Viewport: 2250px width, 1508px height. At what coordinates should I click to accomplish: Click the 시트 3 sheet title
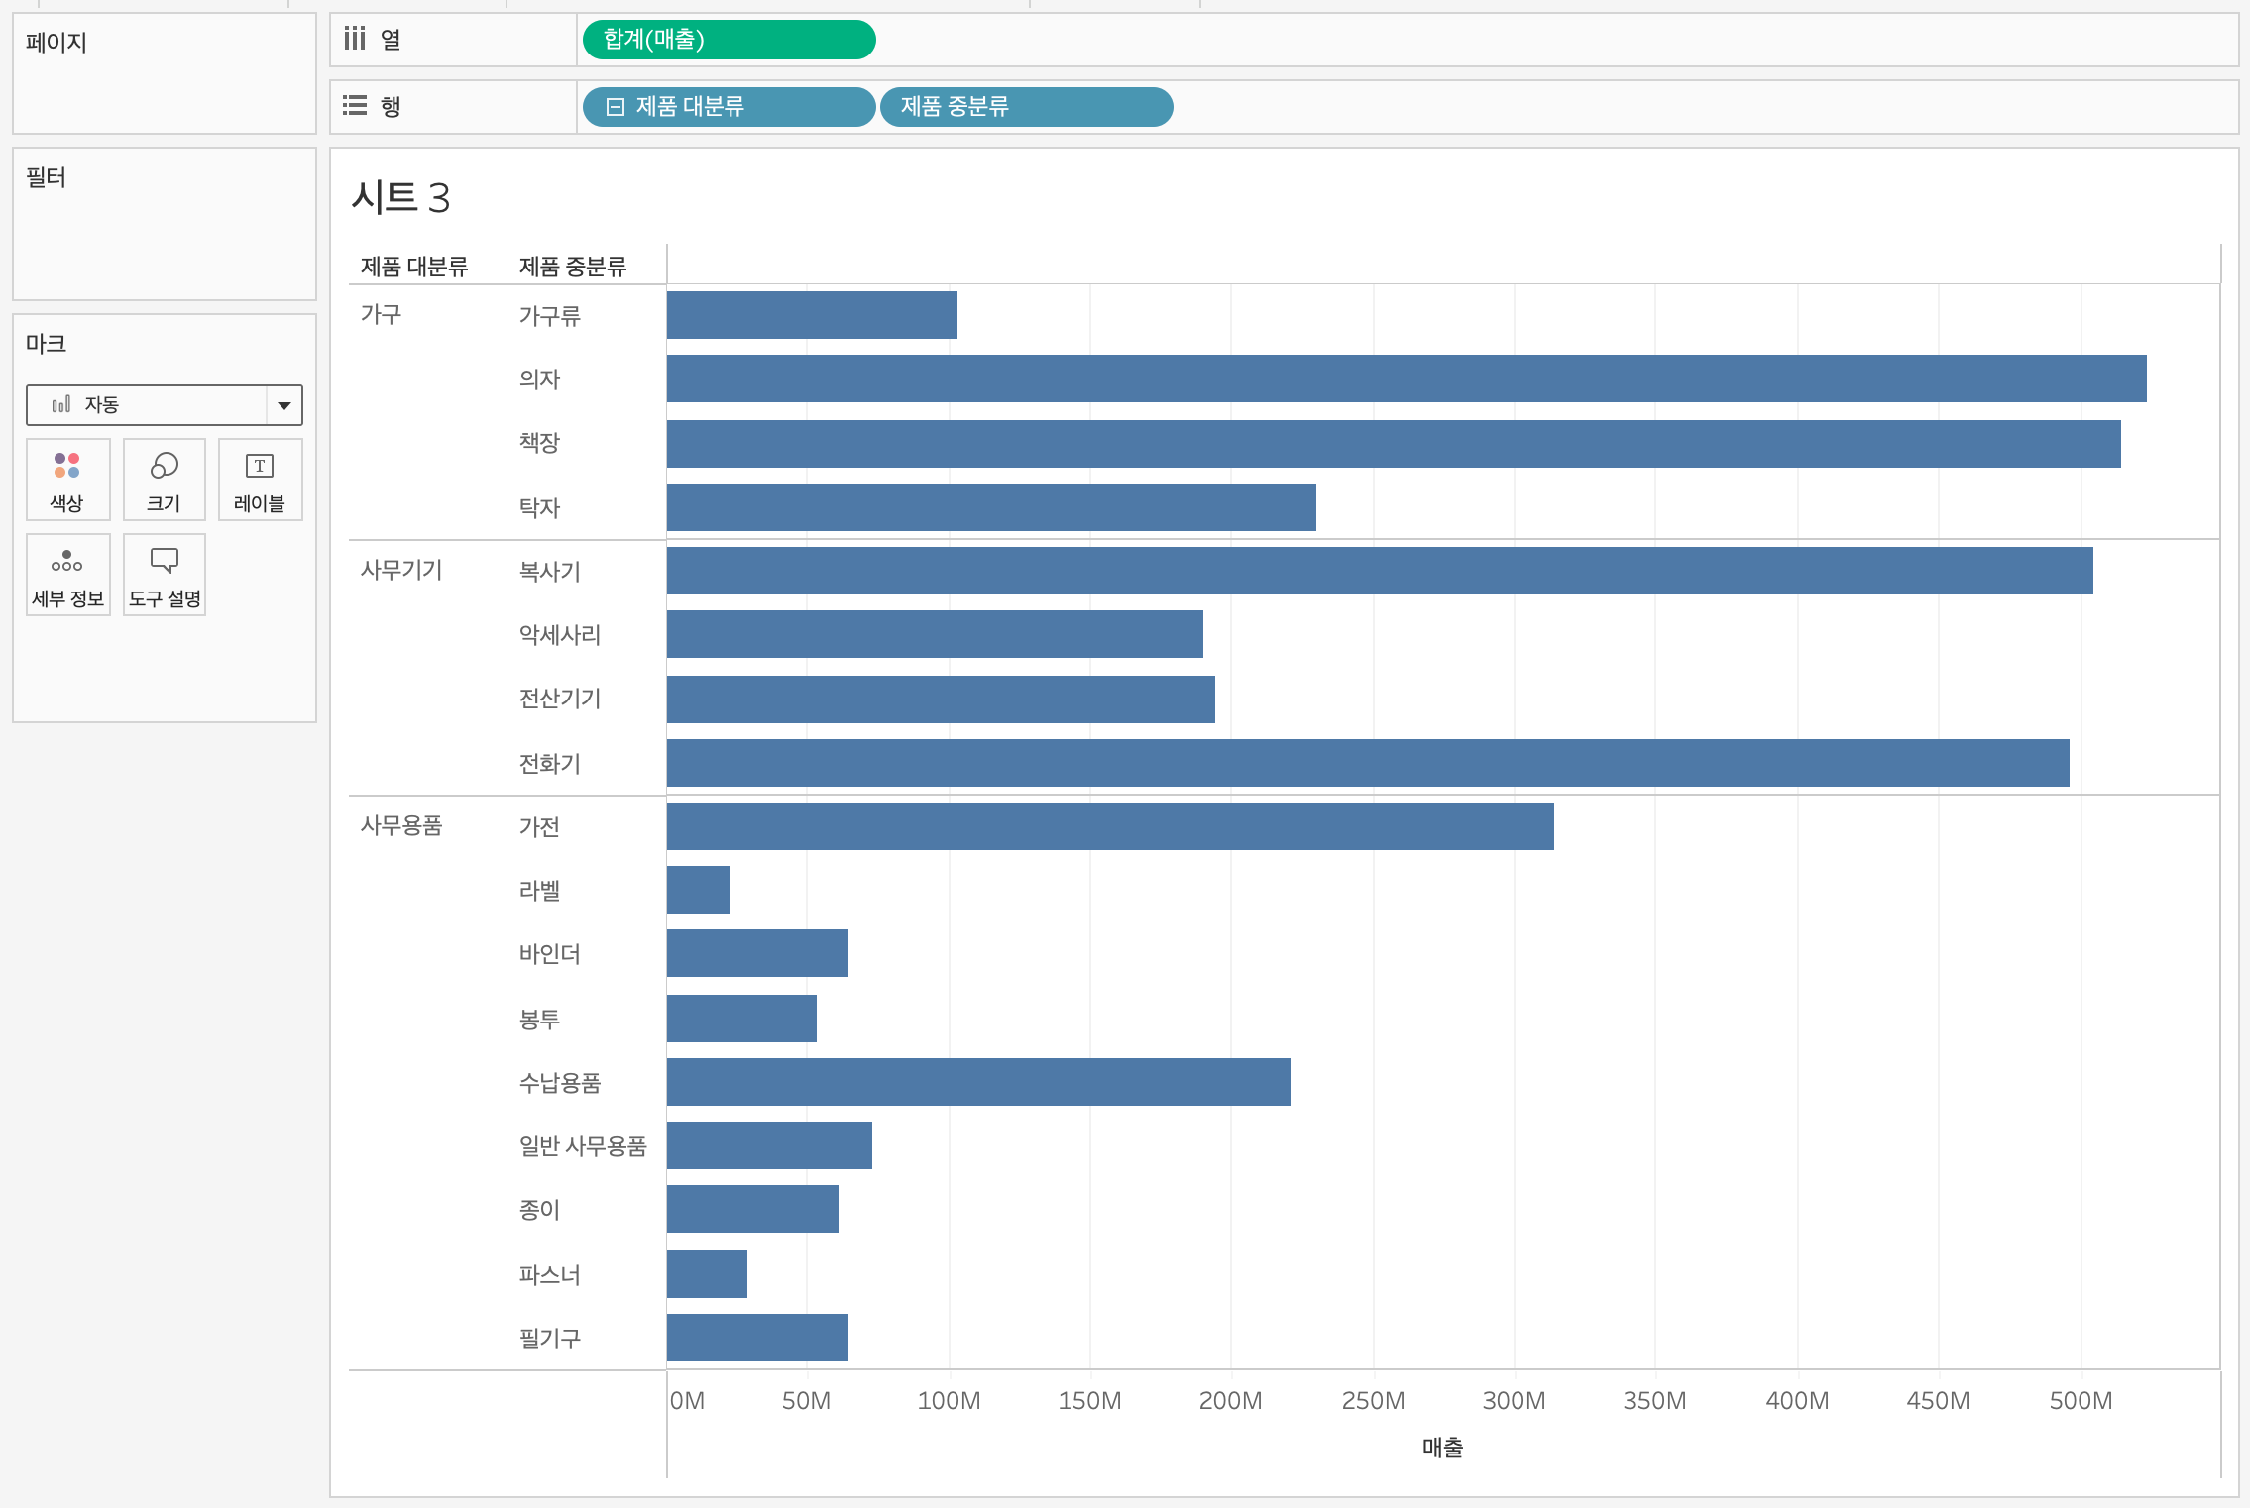tap(401, 197)
